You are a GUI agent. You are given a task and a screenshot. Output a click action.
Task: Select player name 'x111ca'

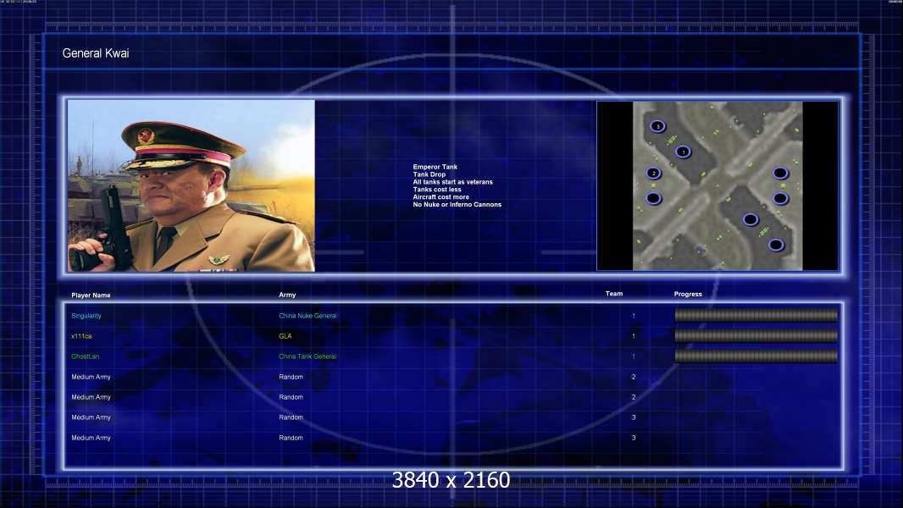pyautogui.click(x=81, y=336)
